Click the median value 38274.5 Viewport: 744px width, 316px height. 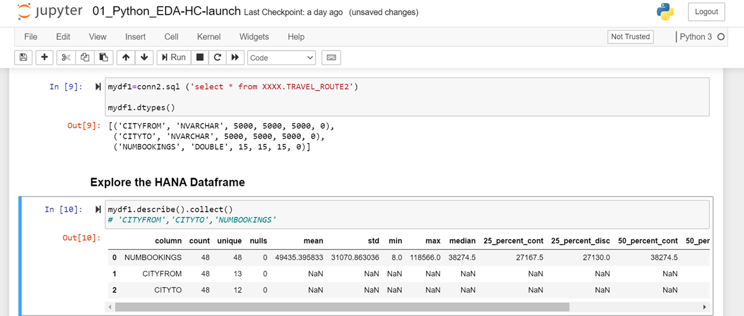463,258
